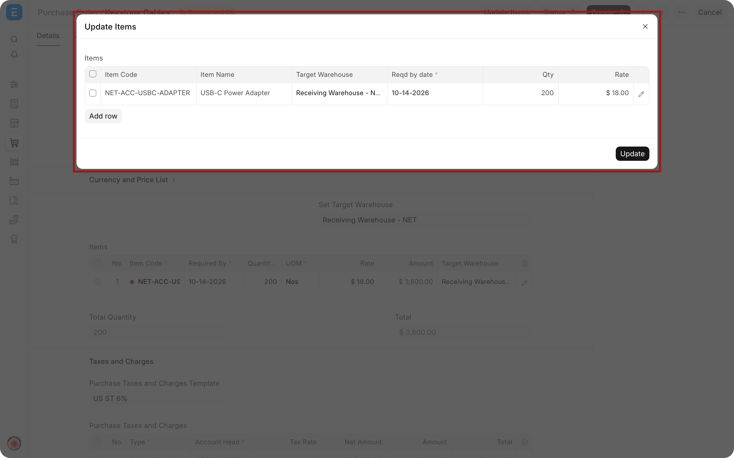Toggle the Purchase Taxes table header checkbox
734x458 pixels.
tap(97, 441)
